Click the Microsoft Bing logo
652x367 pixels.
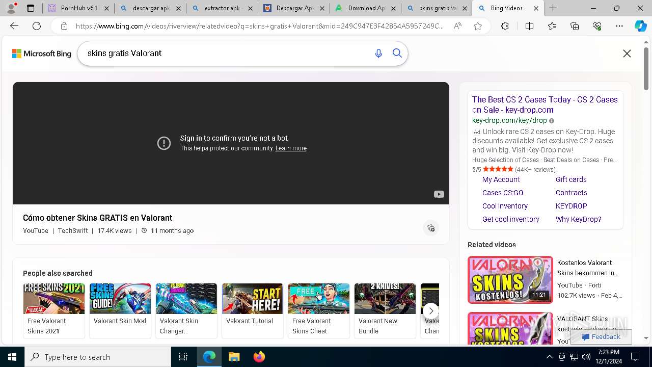tap(42, 54)
